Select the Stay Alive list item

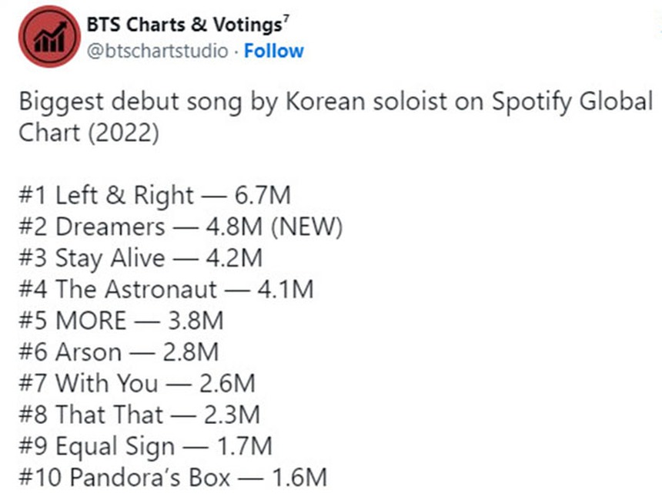[140, 258]
